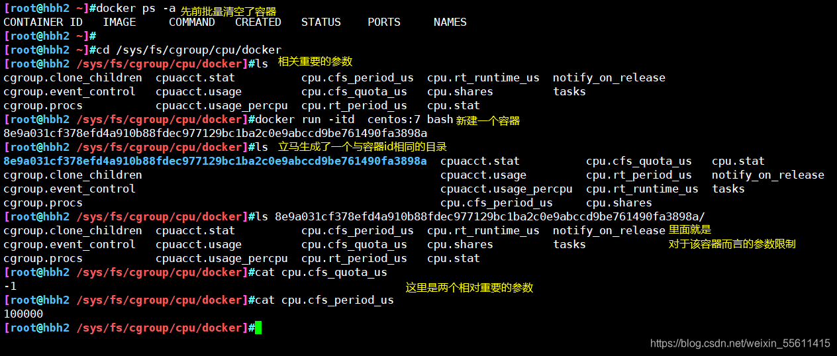
Task: Click cpu.stat in the blue directory's row
Action: (x=738, y=161)
